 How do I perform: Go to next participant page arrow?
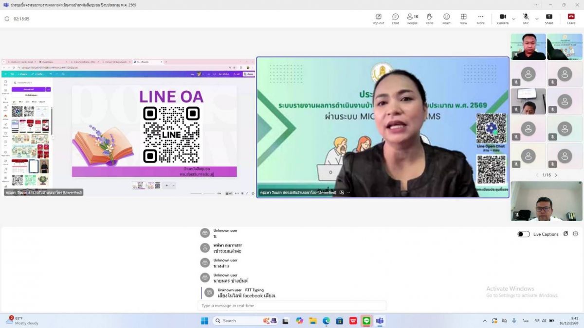(556, 175)
